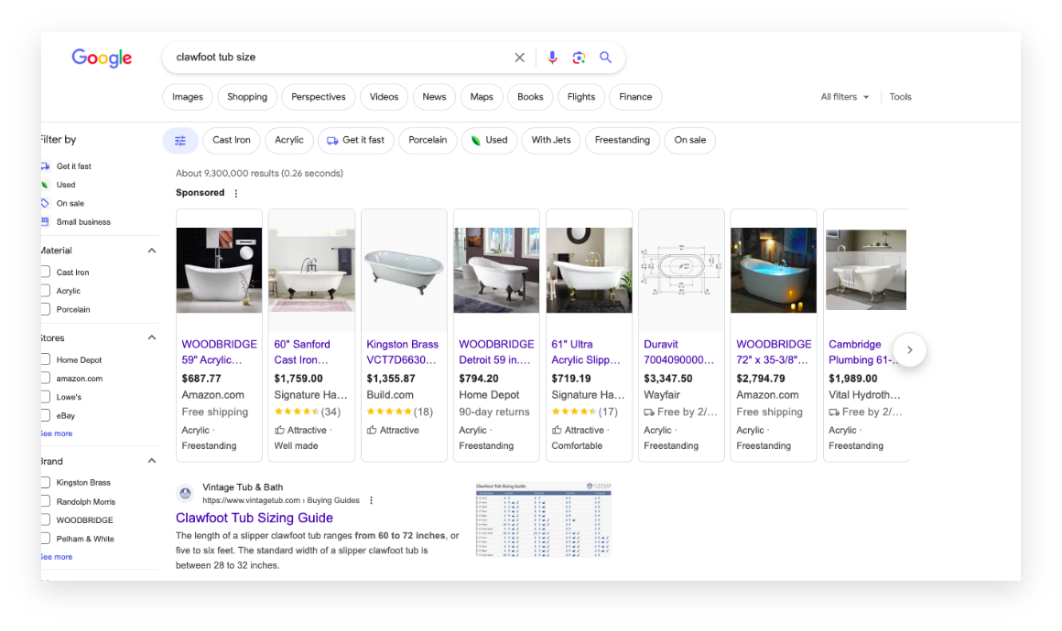Screen dimensions: 1062x631
Task: Open the Clawfoot Tub Sizing Guide link
Action: (x=254, y=518)
